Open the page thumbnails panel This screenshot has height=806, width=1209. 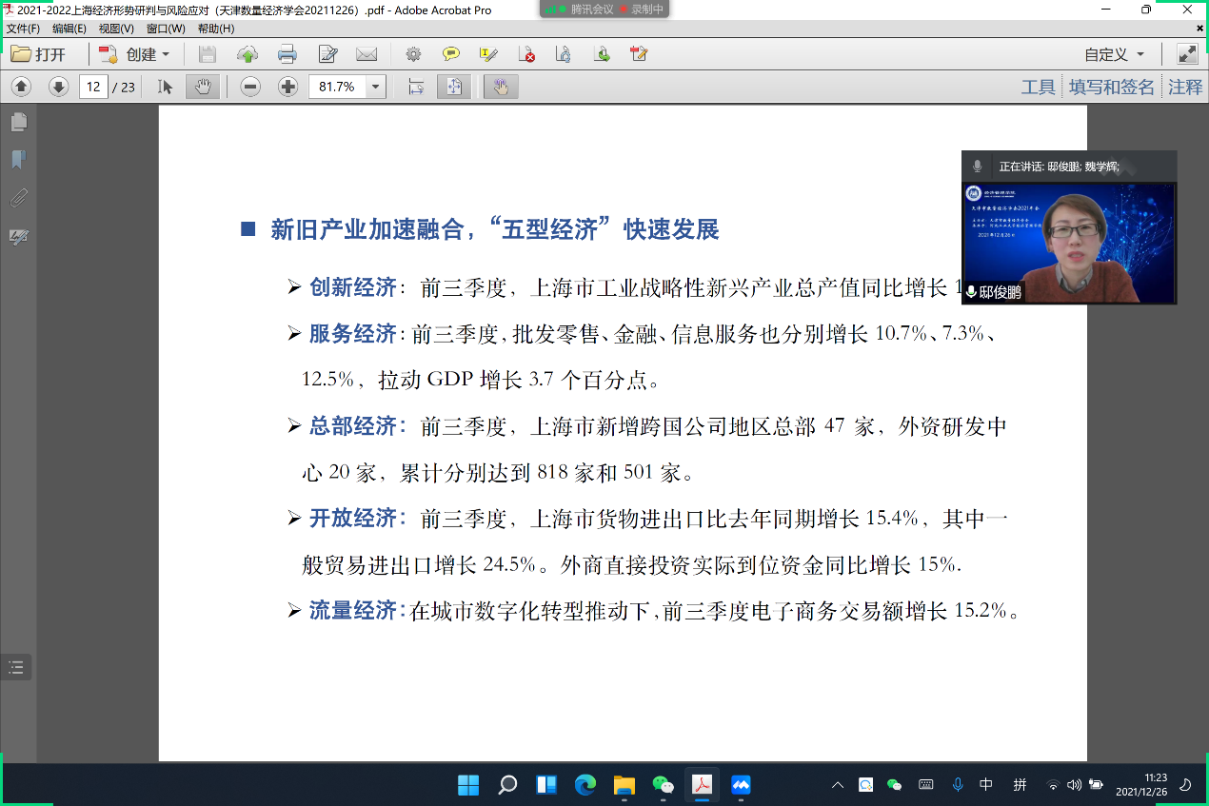[18, 122]
